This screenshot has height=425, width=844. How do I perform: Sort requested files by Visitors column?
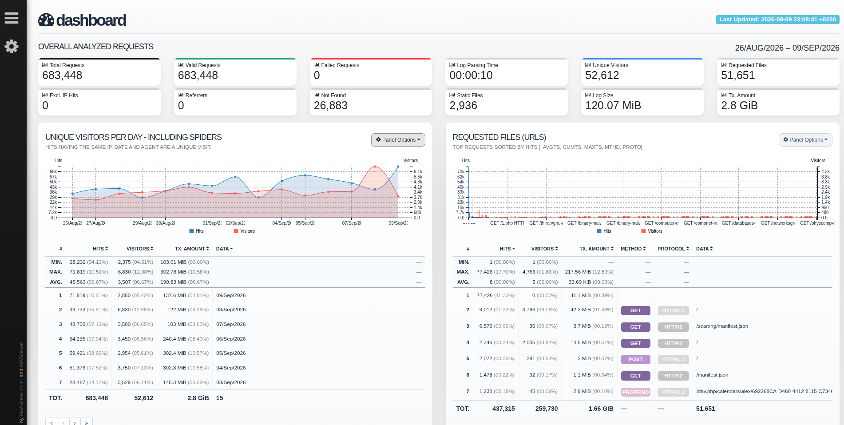pyautogui.click(x=545, y=249)
